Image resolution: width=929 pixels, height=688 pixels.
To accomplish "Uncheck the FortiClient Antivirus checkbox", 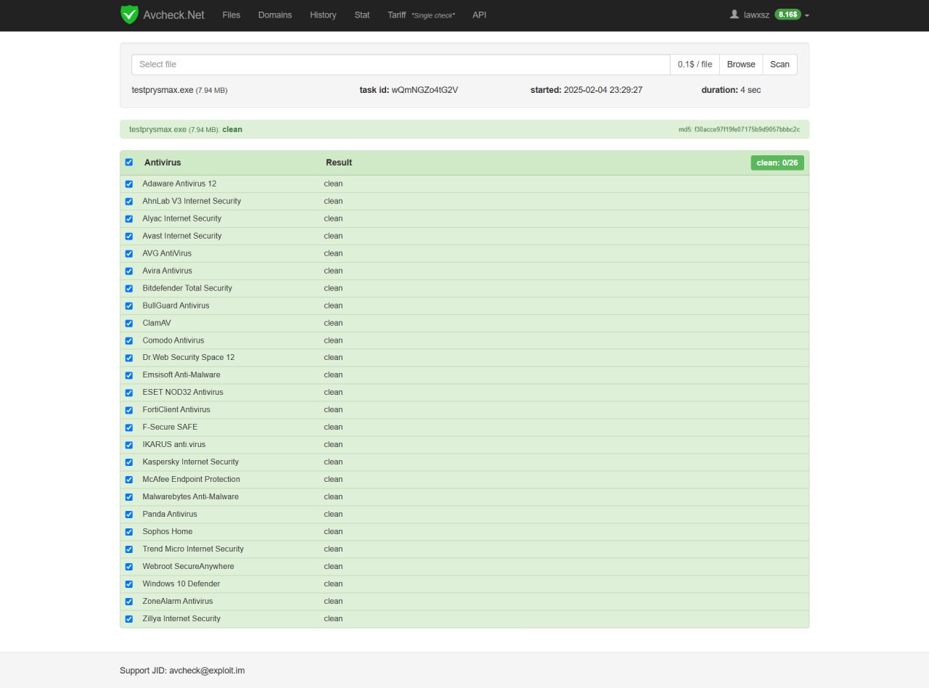I will click(129, 410).
